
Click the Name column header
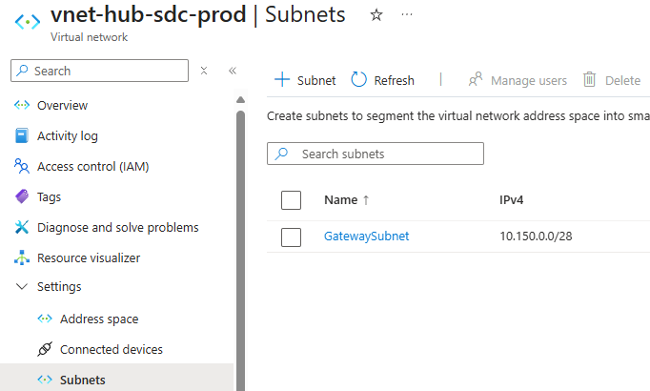(341, 200)
